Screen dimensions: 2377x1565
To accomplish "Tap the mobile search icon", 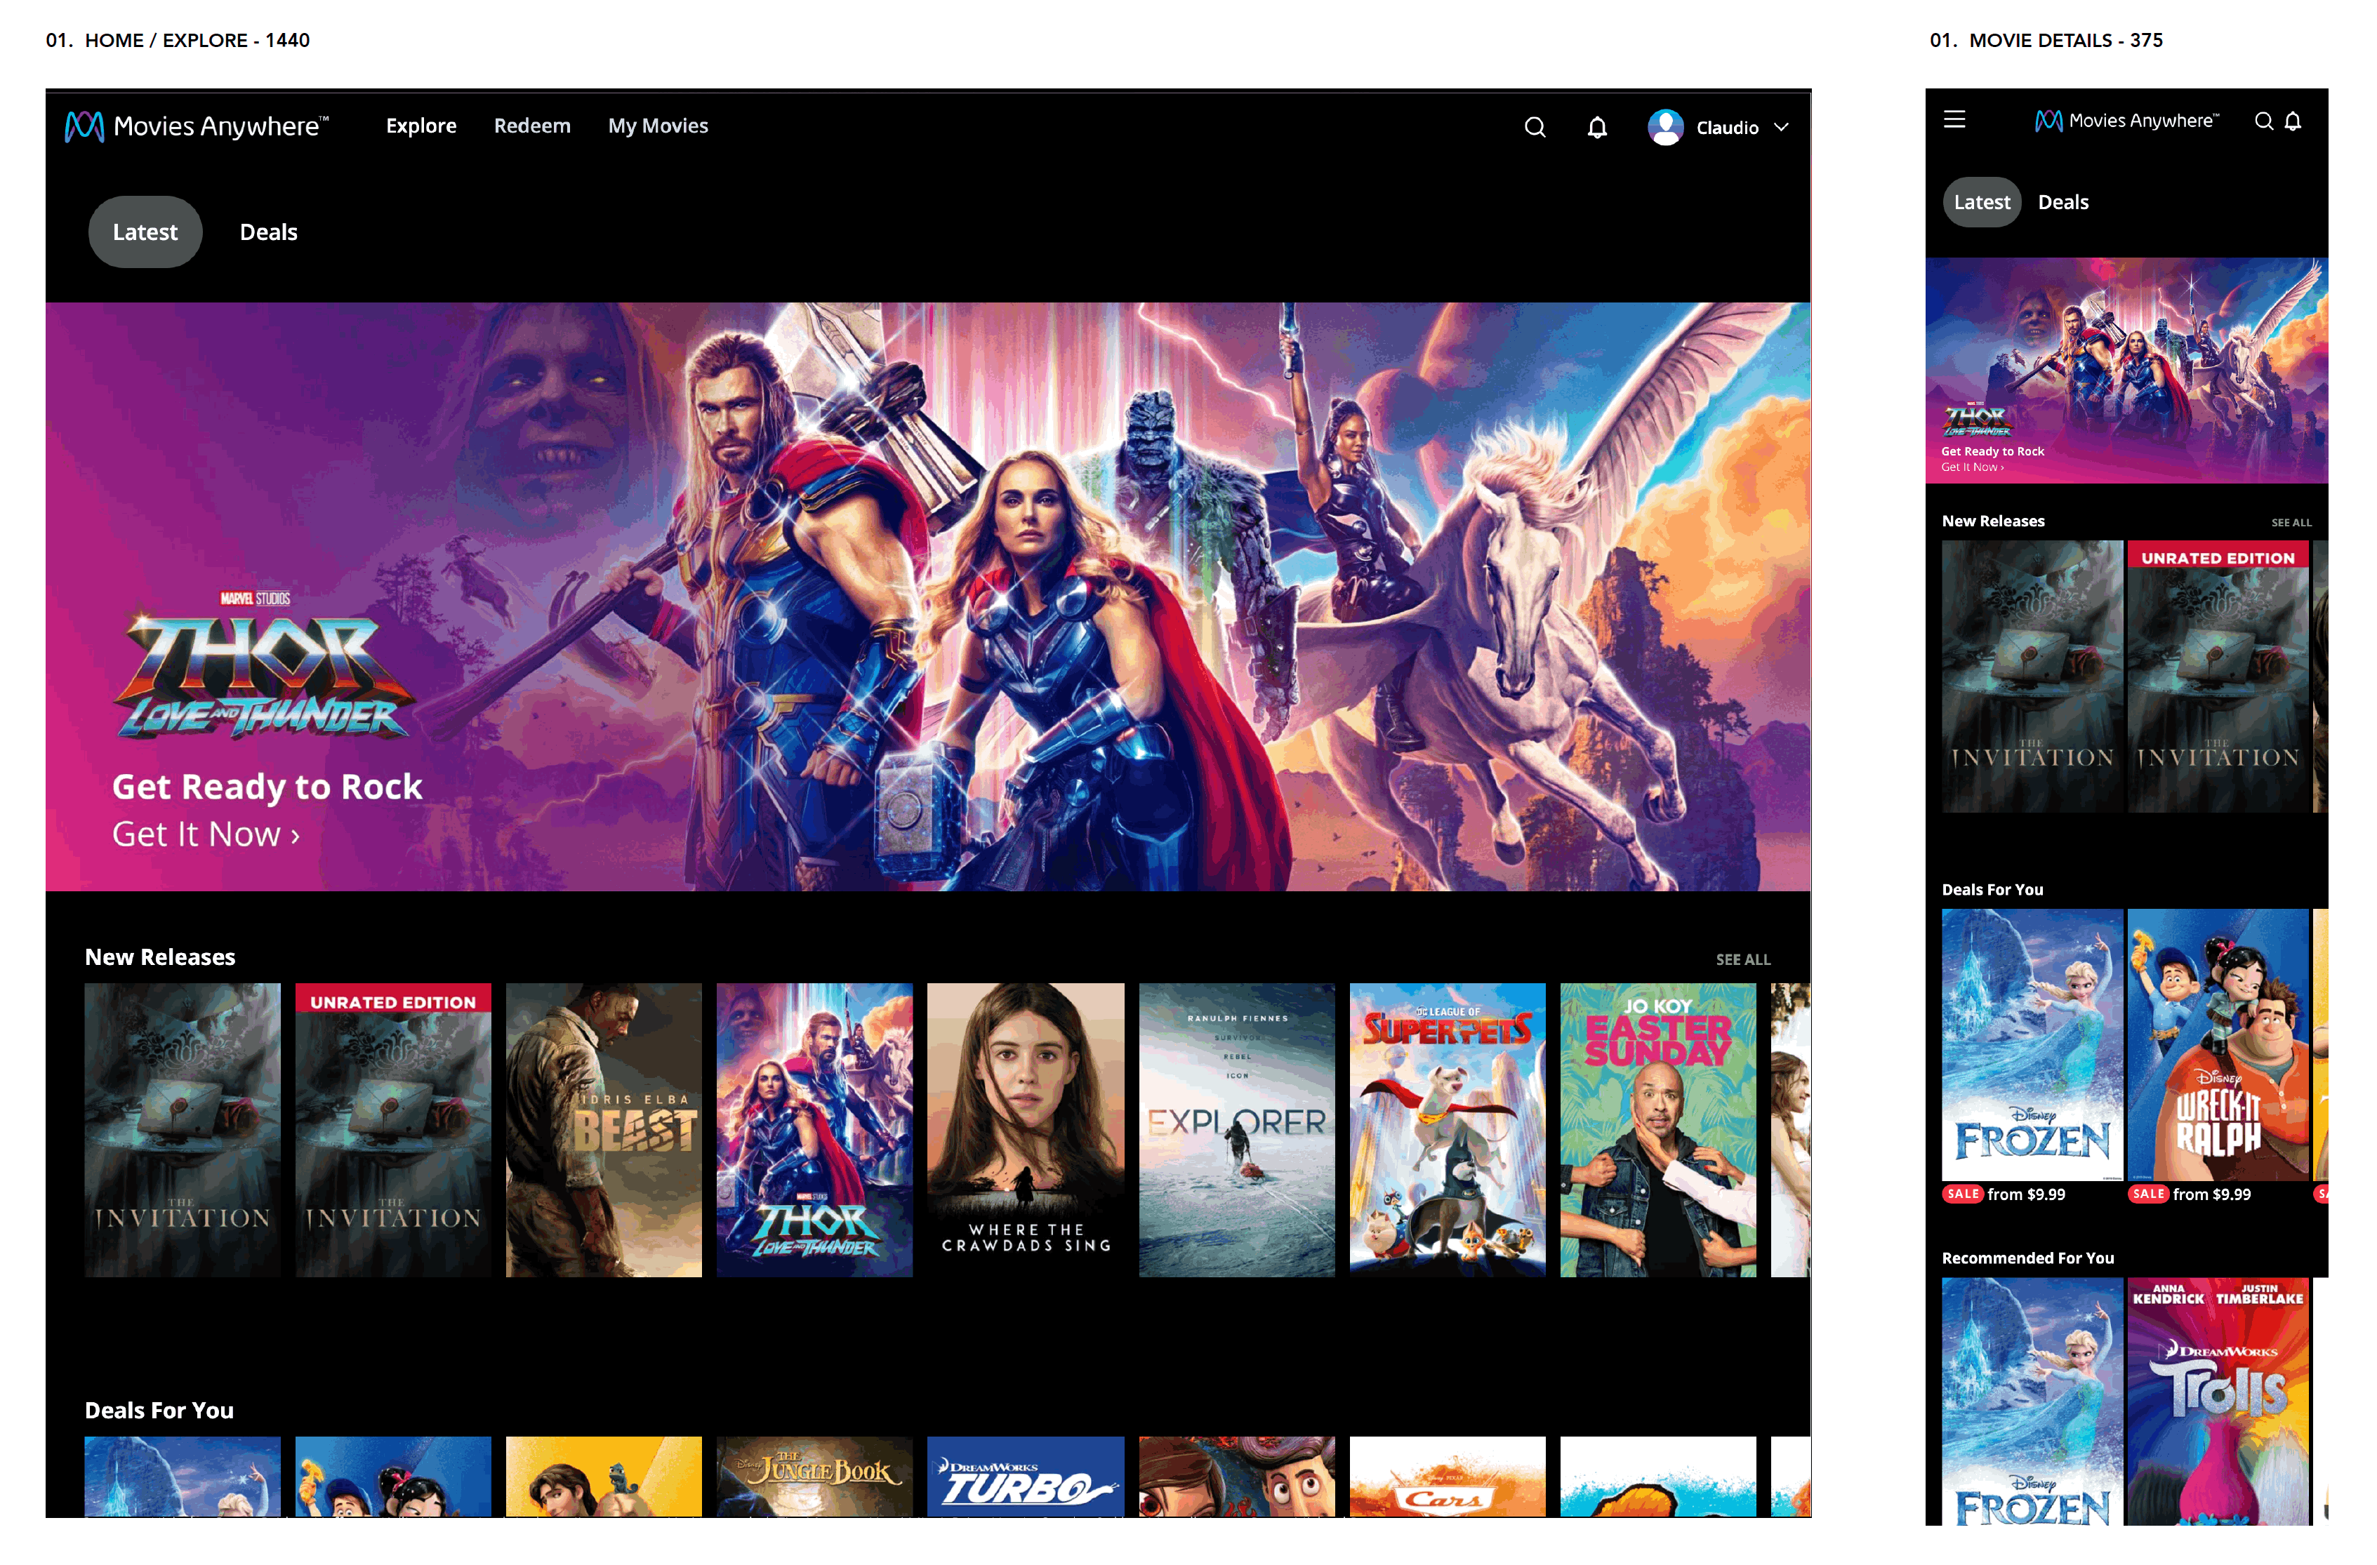I will 2263,121.
